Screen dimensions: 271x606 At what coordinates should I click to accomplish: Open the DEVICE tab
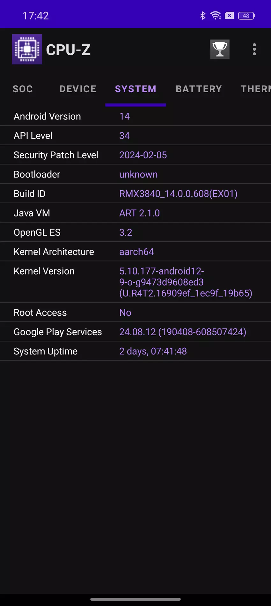click(x=78, y=89)
